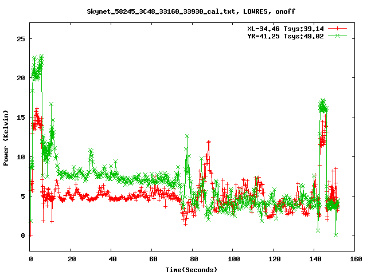Click y-axis tick label 20
367x275 pixels.
click(x=21, y=78)
